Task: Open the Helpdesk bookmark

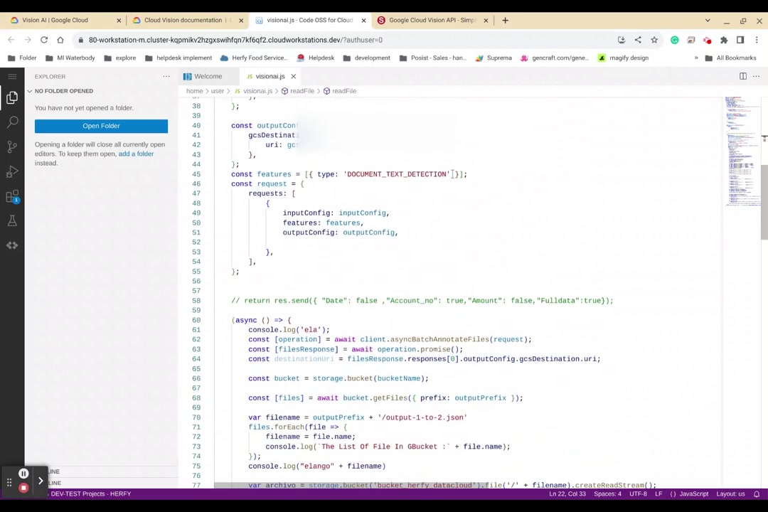Action: coord(316,58)
